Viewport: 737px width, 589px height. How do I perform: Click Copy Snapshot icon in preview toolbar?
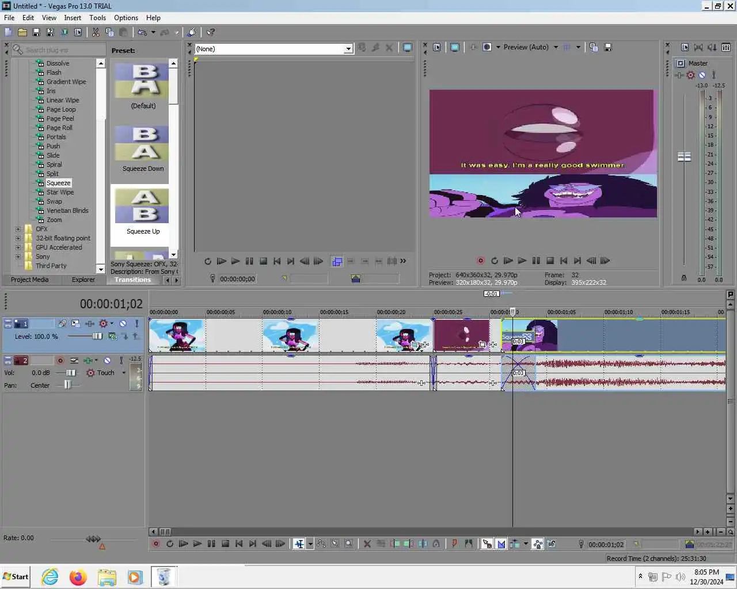point(594,47)
